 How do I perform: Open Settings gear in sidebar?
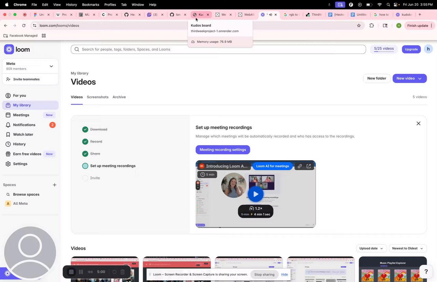point(8,164)
